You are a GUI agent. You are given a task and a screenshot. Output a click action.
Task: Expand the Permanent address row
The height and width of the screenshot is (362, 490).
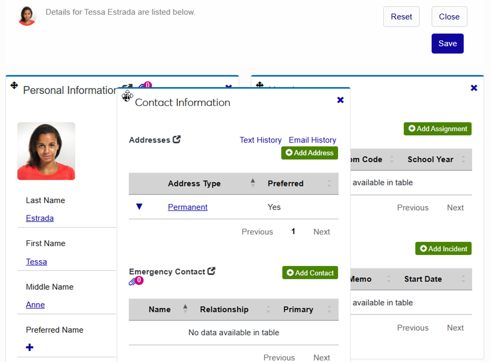[x=139, y=207]
